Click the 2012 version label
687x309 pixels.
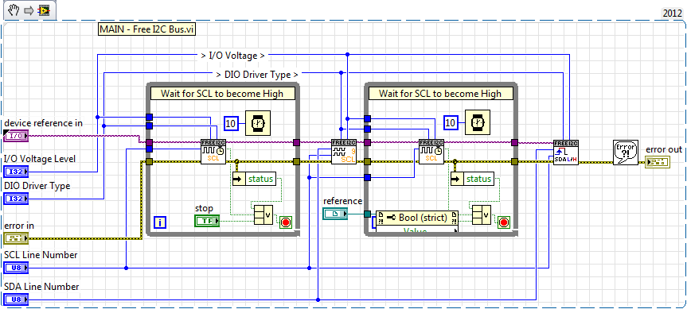(672, 14)
